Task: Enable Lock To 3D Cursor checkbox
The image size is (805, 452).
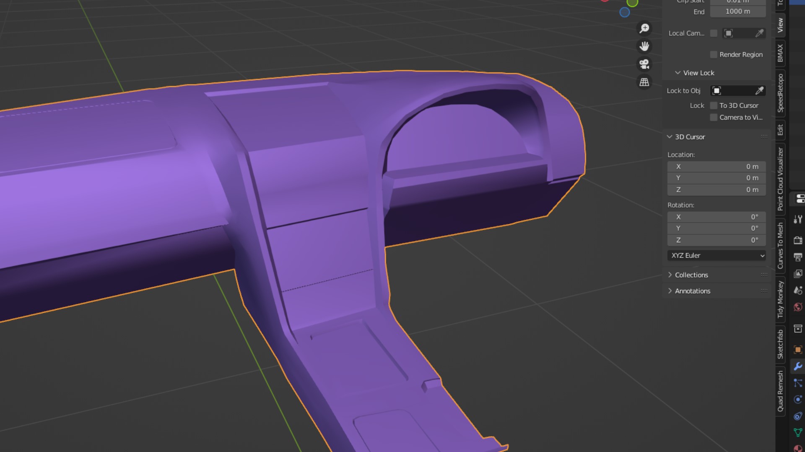Action: click(x=714, y=105)
